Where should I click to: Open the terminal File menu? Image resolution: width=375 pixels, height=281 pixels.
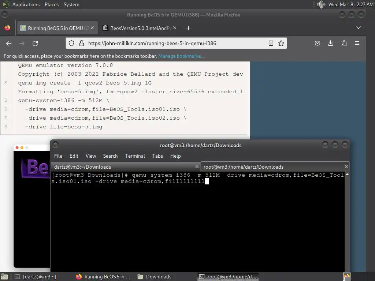click(58, 156)
